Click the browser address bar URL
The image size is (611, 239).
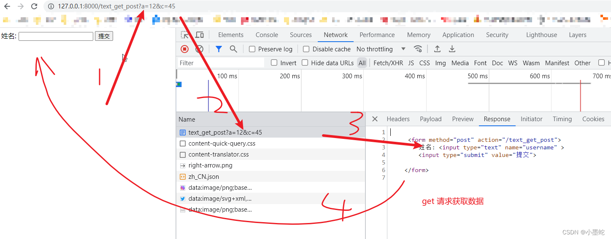(x=116, y=6)
